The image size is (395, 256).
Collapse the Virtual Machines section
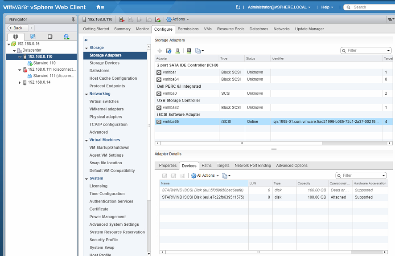(x=86, y=140)
